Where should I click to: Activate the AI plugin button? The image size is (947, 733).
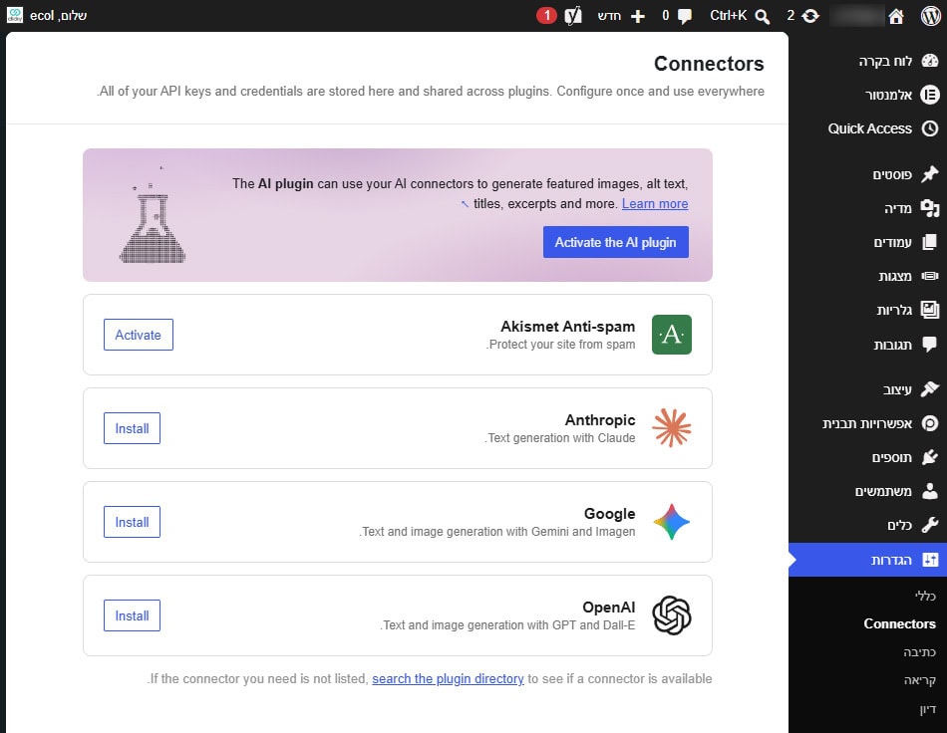pyautogui.click(x=615, y=242)
